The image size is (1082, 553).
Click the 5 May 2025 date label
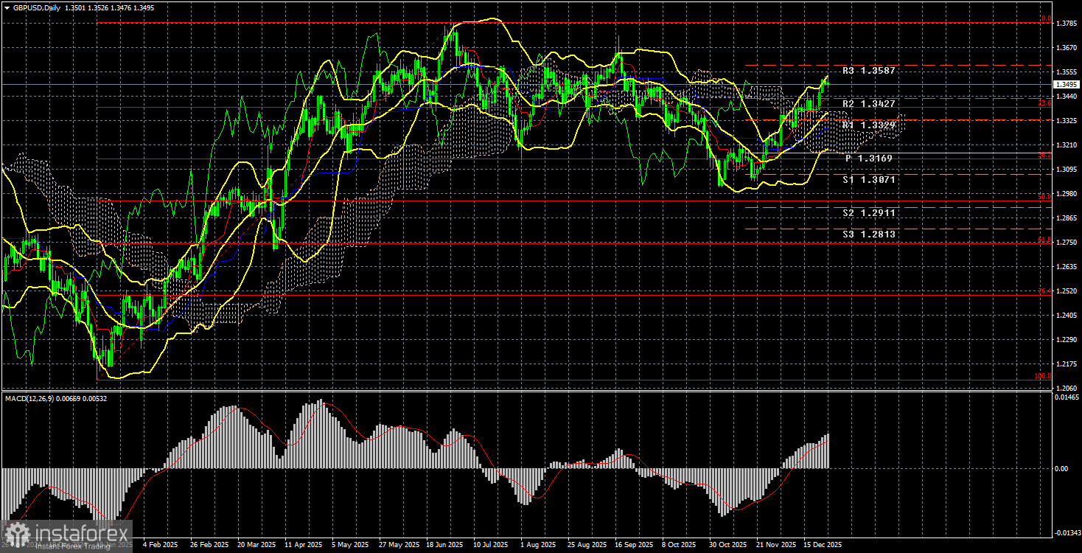click(350, 546)
